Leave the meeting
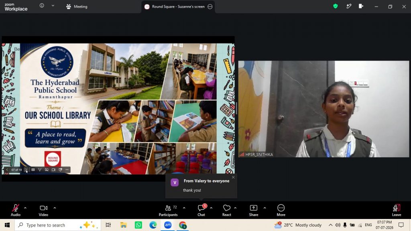This screenshot has width=411, height=231. coord(397,210)
